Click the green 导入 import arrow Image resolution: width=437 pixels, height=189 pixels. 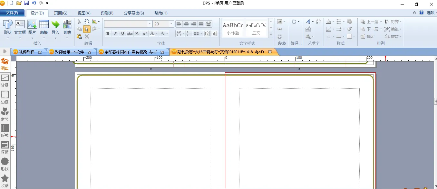point(55,25)
